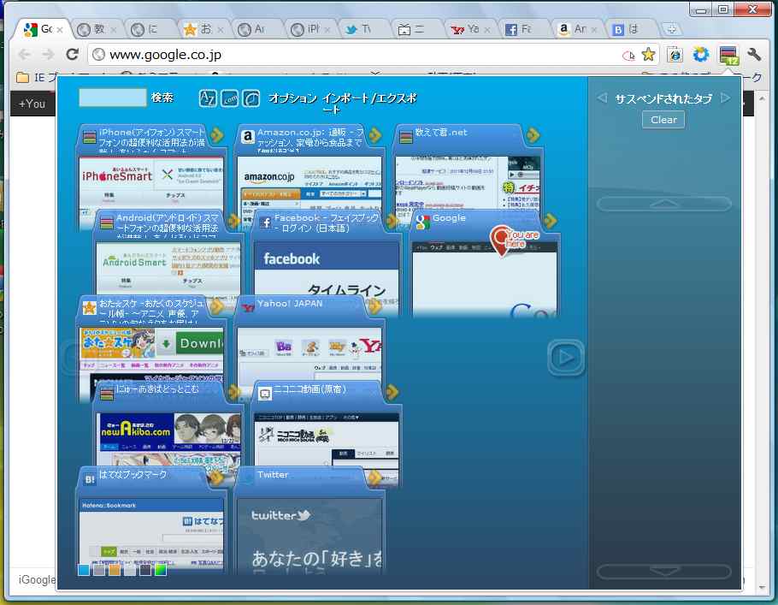Suspend the Android Smart tab via its yellow arrow
778x605 pixels.
coord(233,220)
